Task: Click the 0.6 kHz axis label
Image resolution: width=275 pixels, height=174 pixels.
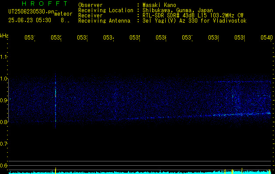Action: 3,165
